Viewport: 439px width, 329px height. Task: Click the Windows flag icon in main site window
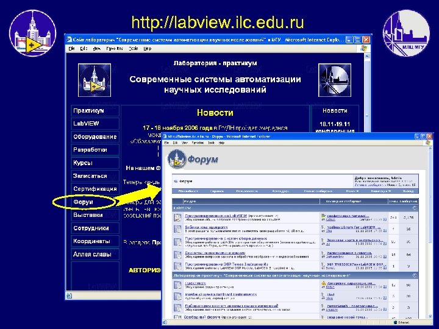(x=363, y=48)
